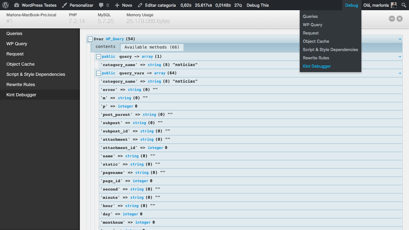This screenshot has height=230, width=409.
Task: Switch to the contents tab
Action: pyautogui.click(x=105, y=47)
